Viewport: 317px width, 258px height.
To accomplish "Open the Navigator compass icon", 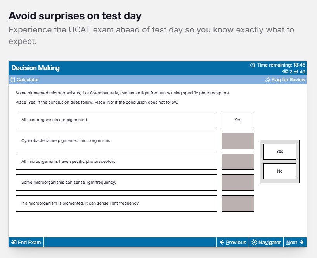I will pyautogui.click(x=255, y=243).
